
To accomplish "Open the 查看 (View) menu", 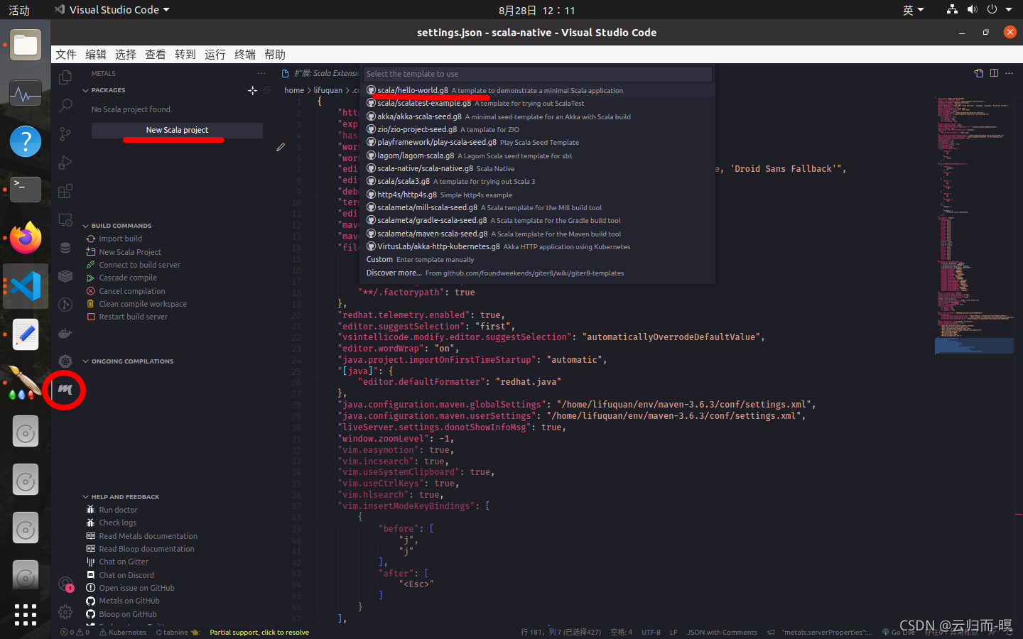I will [x=156, y=54].
